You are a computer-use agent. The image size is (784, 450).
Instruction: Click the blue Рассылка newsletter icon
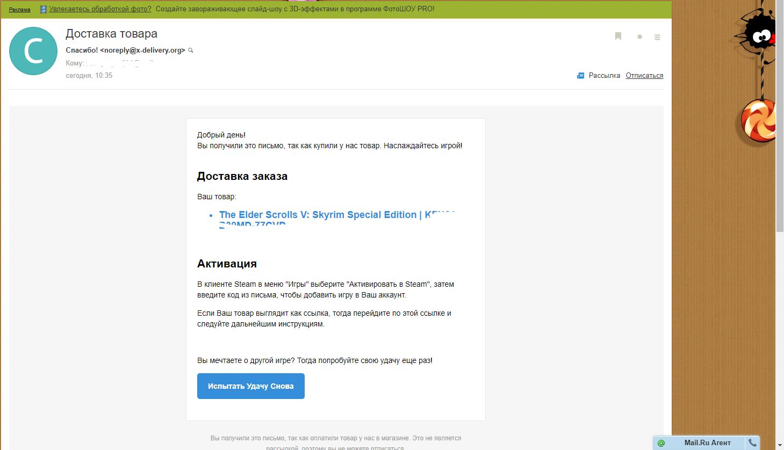pyautogui.click(x=580, y=76)
